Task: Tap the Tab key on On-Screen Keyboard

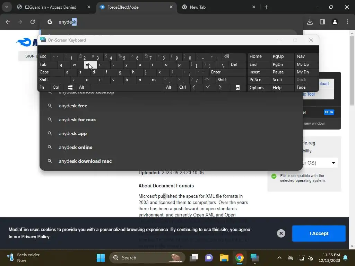Action: click(47, 64)
